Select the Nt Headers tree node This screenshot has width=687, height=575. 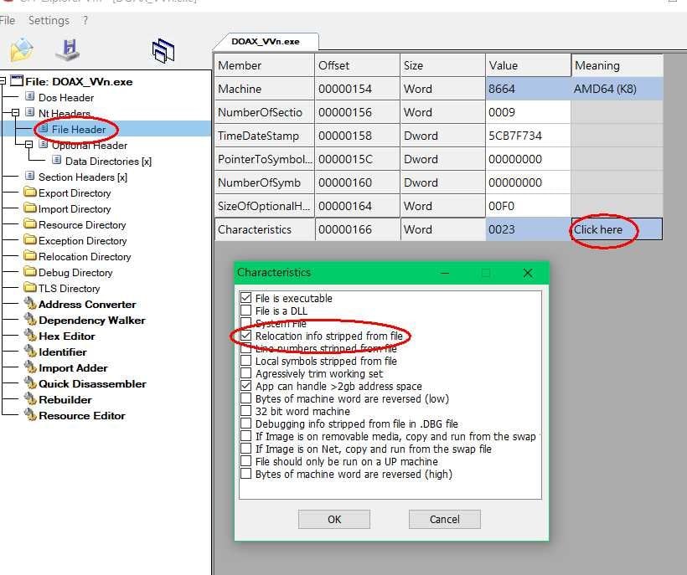pyautogui.click(x=64, y=113)
